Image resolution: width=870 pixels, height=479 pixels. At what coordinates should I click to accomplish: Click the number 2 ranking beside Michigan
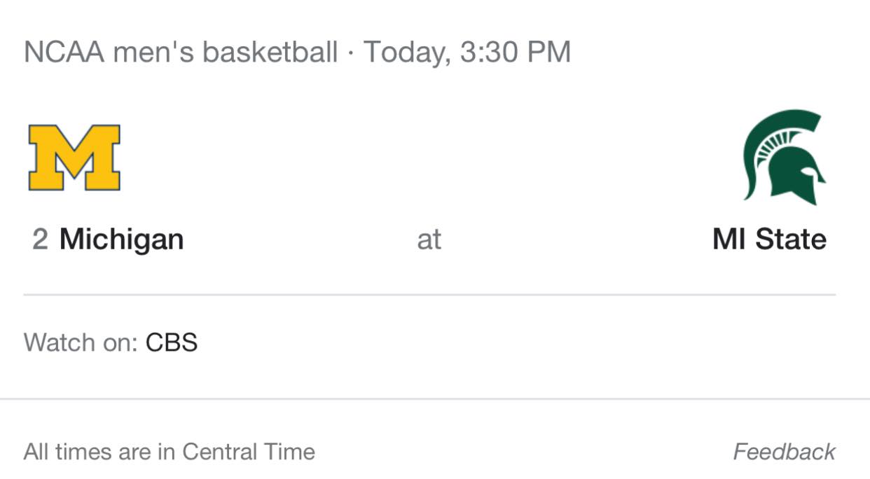click(40, 239)
